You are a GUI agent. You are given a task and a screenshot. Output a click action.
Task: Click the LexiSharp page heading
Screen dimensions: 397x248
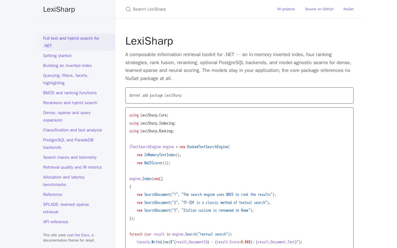149,41
